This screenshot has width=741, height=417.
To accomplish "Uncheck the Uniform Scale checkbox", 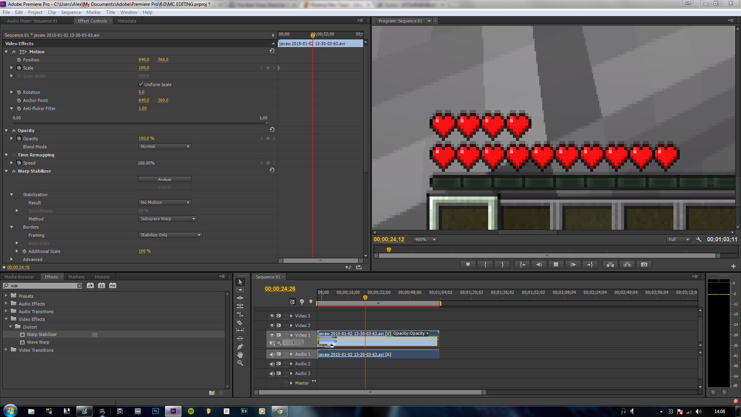I will pos(141,84).
